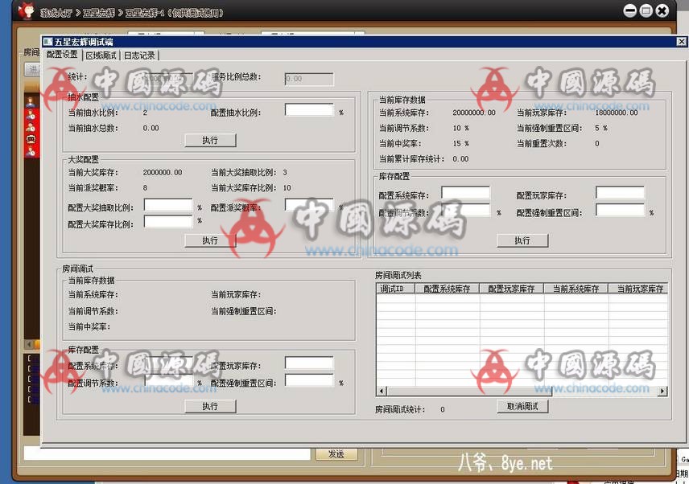The image size is (689, 484).
Task: Click the 当前强制重置区间 value 5 %
Action: (601, 128)
